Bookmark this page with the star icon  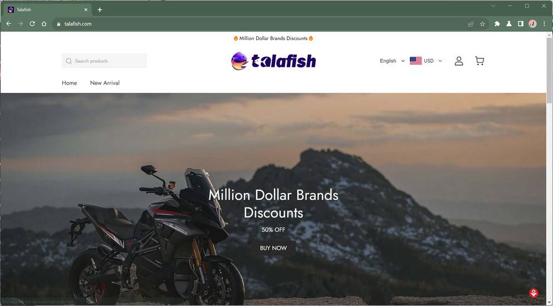coord(482,24)
